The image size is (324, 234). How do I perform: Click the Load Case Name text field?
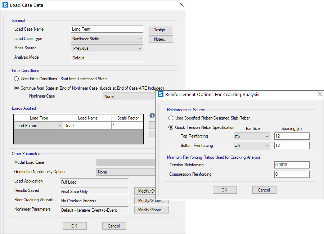[107, 30]
